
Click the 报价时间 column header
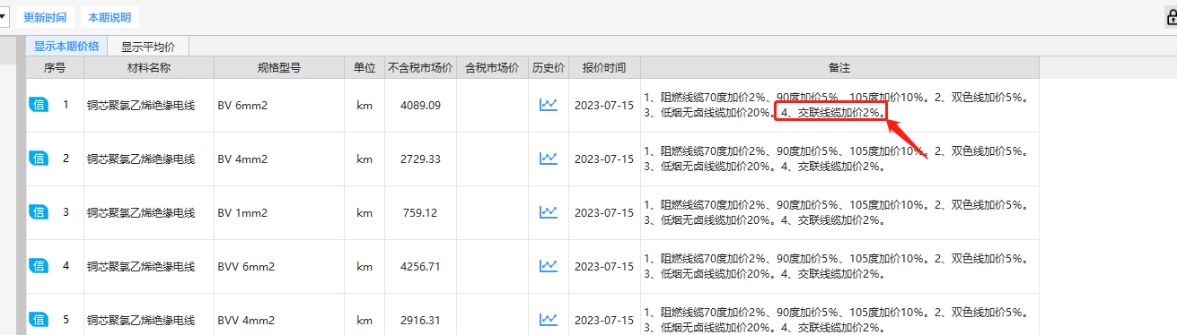click(x=604, y=68)
